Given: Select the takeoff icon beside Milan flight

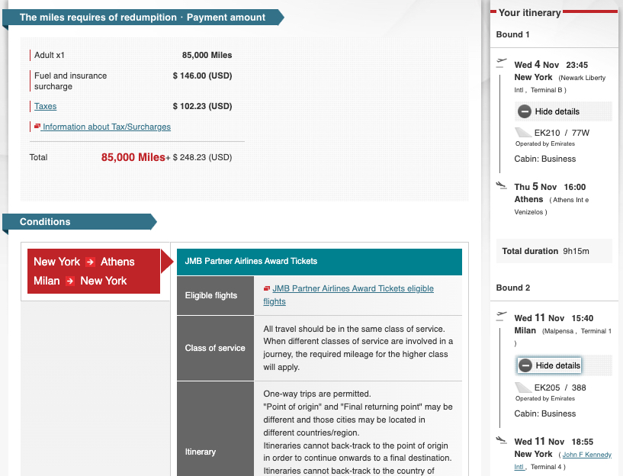Looking at the screenshot, I should coord(502,314).
